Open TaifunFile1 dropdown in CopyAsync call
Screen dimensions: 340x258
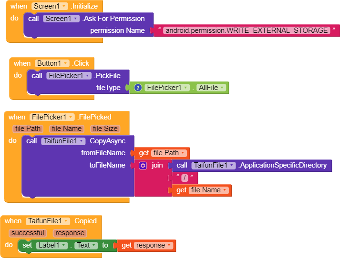coord(63,141)
